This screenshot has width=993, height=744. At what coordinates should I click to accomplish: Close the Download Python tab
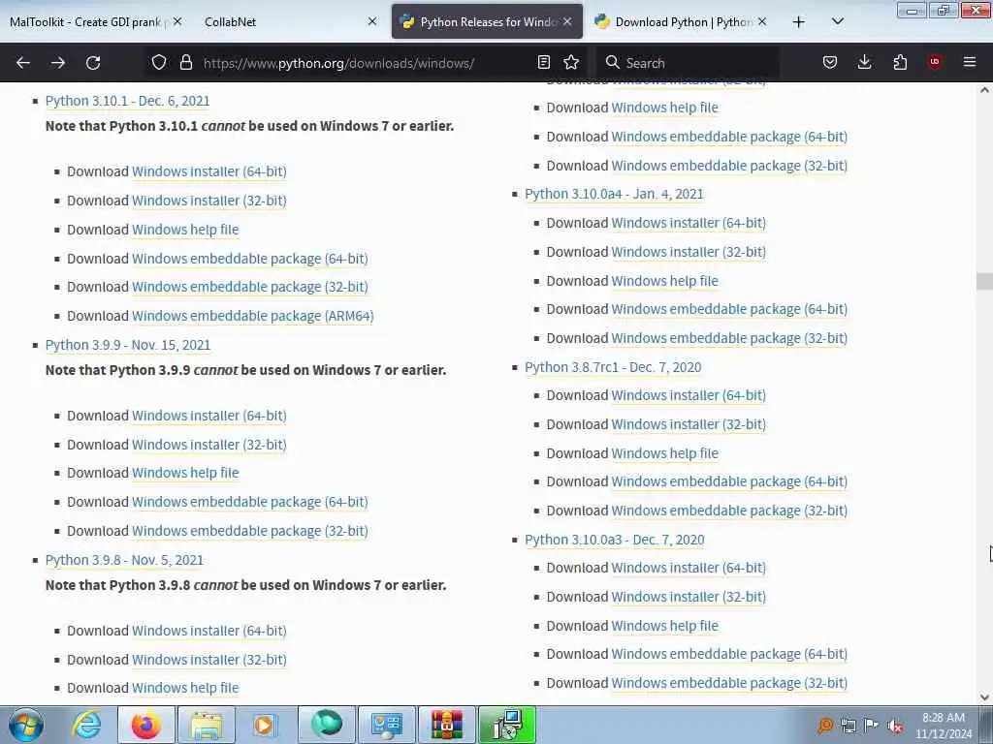tap(762, 21)
